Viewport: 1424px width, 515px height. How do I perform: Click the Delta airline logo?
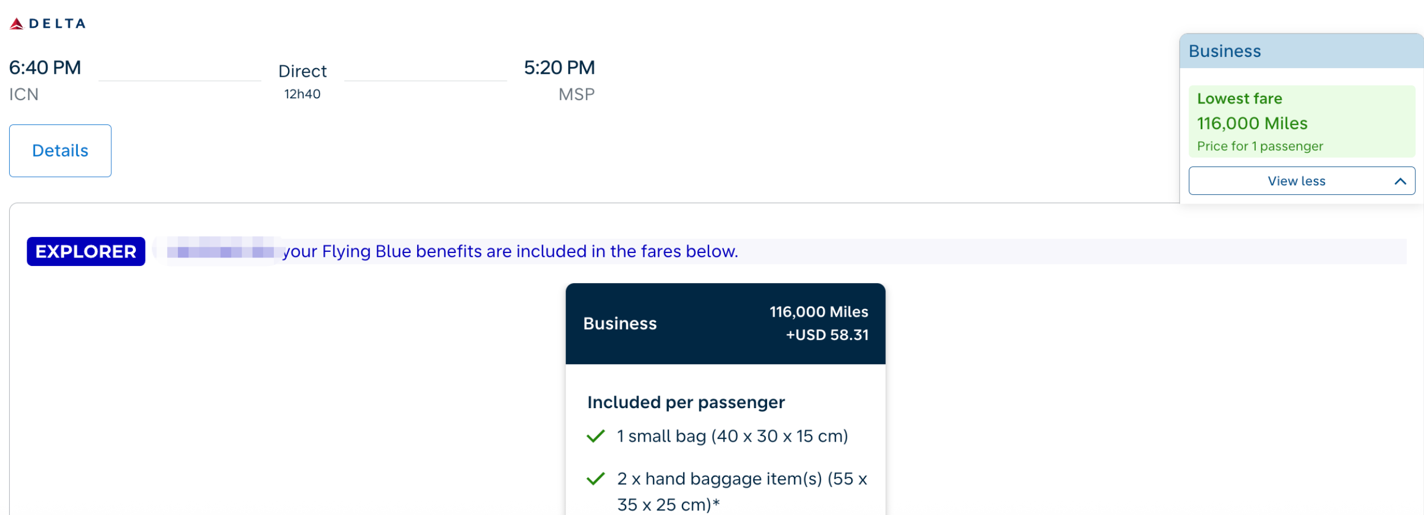pyautogui.click(x=48, y=23)
